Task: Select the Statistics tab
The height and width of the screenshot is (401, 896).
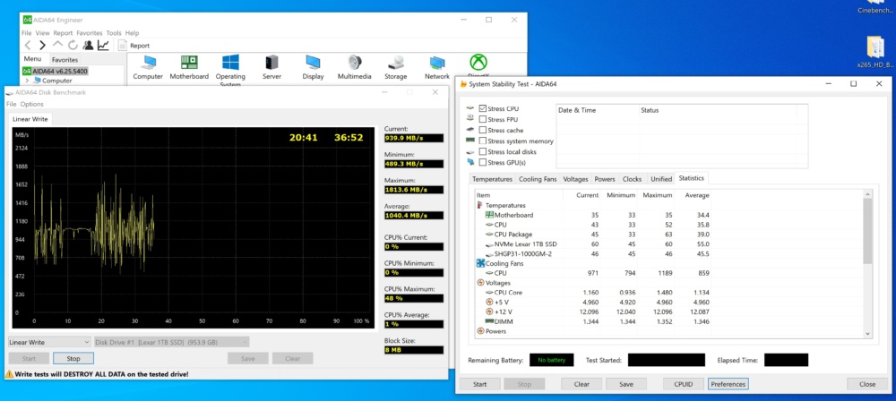Action: pyautogui.click(x=691, y=178)
